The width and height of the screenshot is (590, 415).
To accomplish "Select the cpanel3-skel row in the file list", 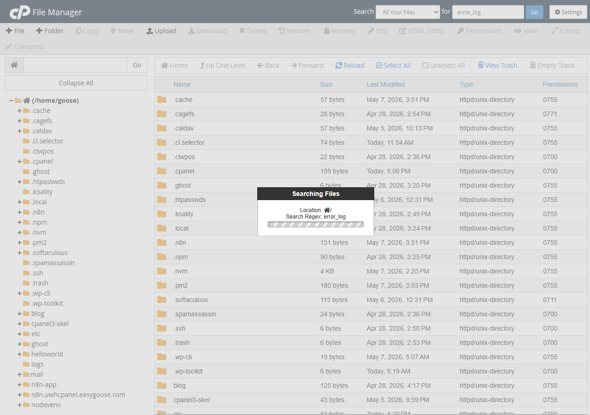I will (x=371, y=400).
